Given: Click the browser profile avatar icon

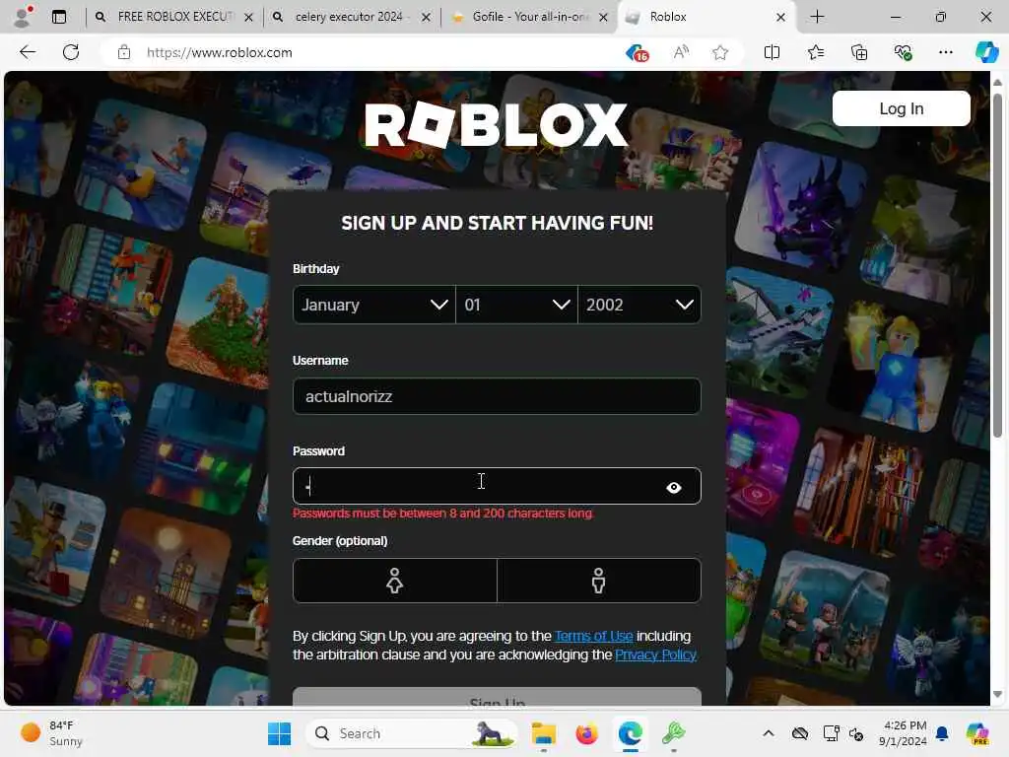Looking at the screenshot, I should (x=23, y=17).
